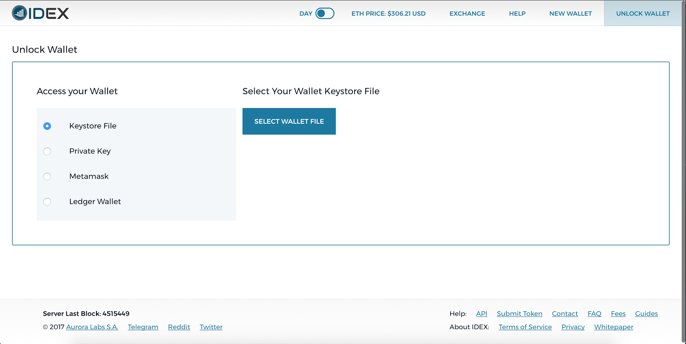Open the UNLOCK WALLET tab
686x344 pixels.
point(643,13)
